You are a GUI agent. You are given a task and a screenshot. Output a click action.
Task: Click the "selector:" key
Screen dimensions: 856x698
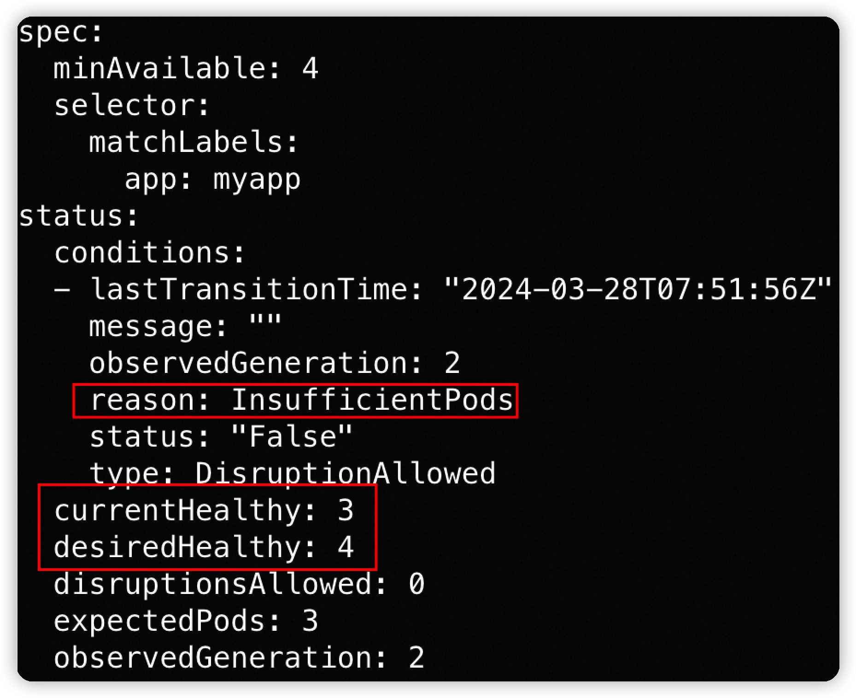[x=132, y=106]
